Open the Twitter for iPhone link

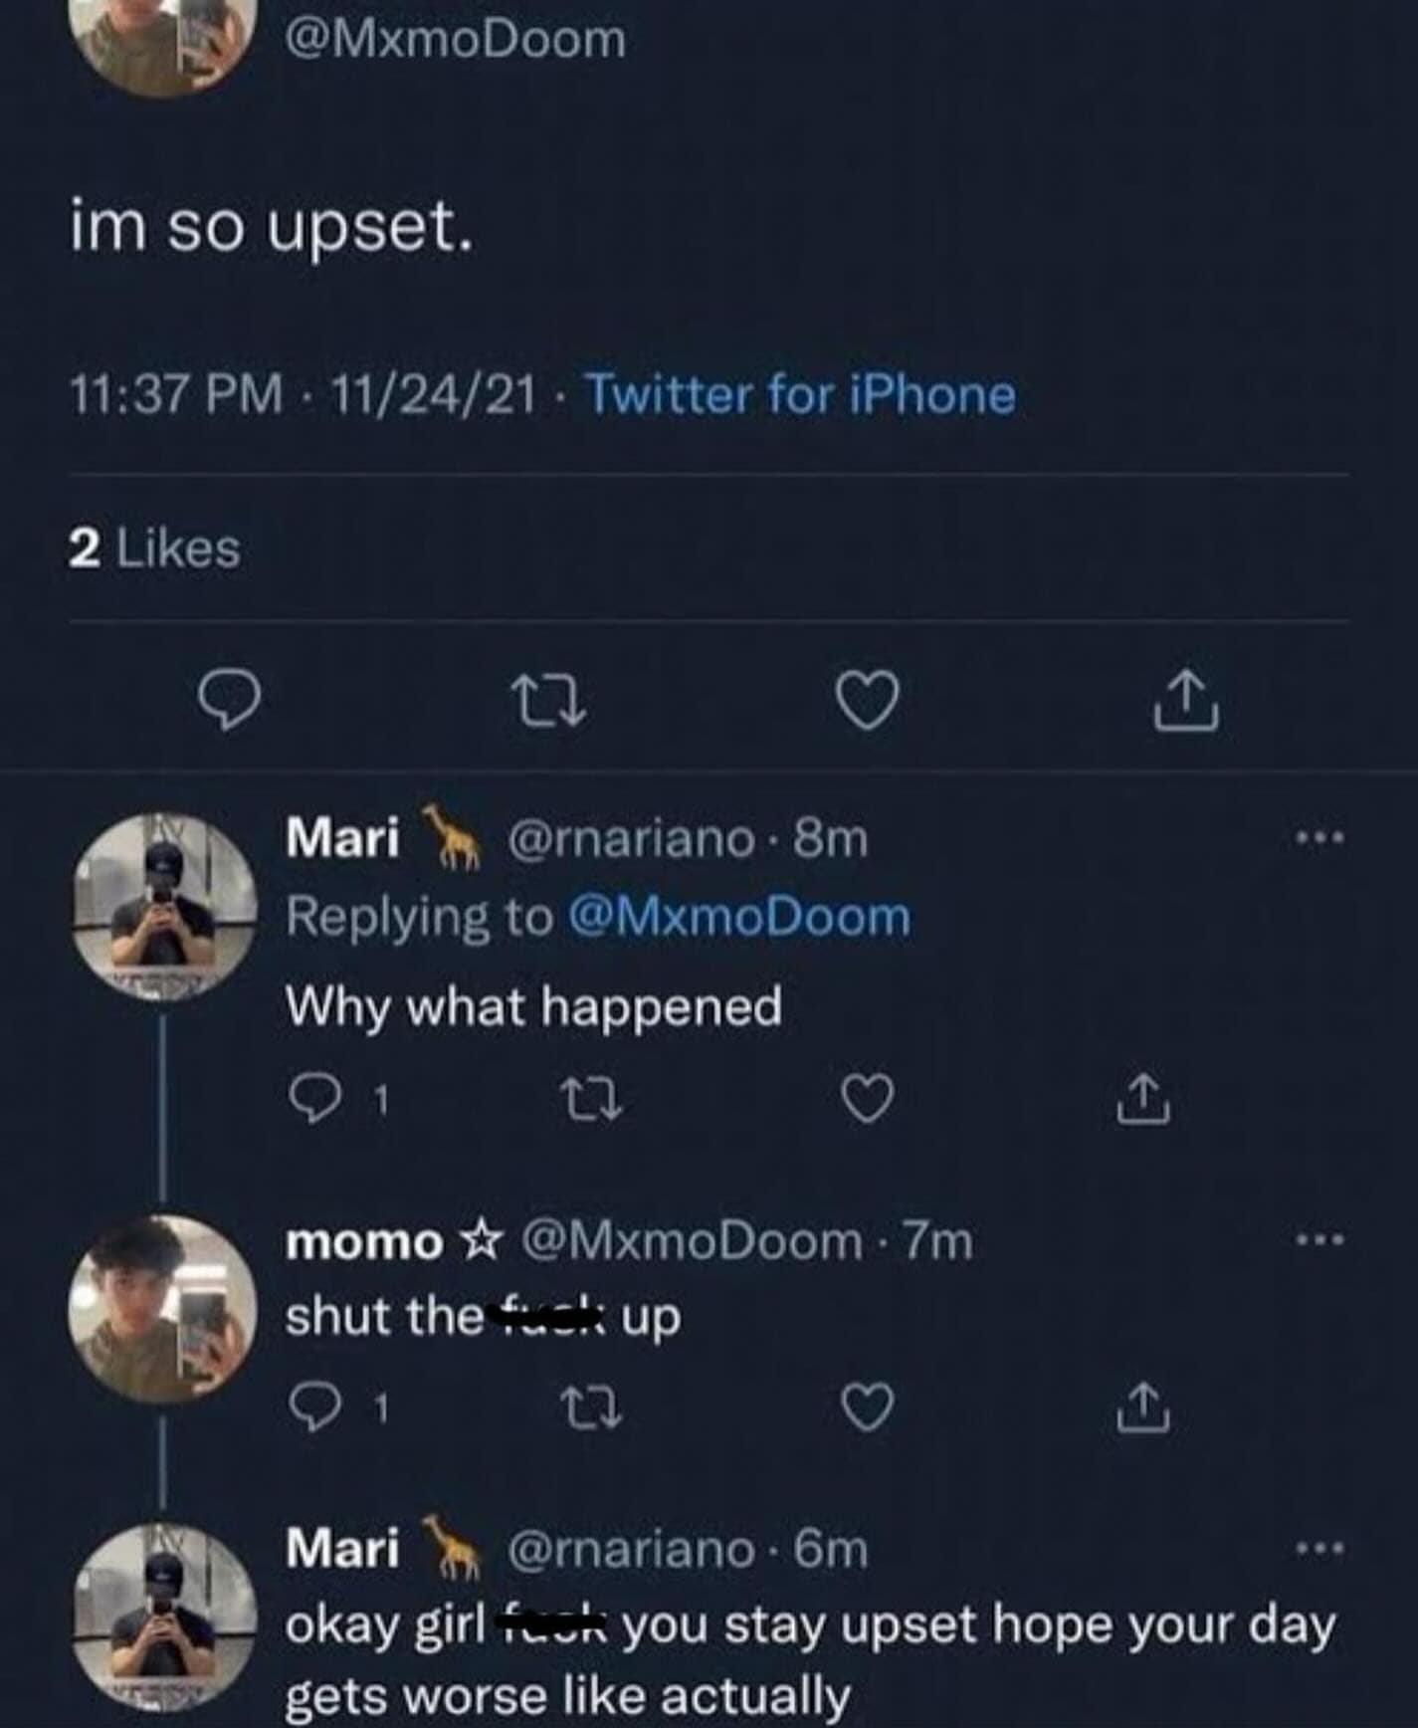(x=800, y=395)
